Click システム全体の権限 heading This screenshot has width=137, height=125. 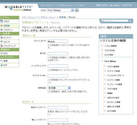(x=113, y=41)
